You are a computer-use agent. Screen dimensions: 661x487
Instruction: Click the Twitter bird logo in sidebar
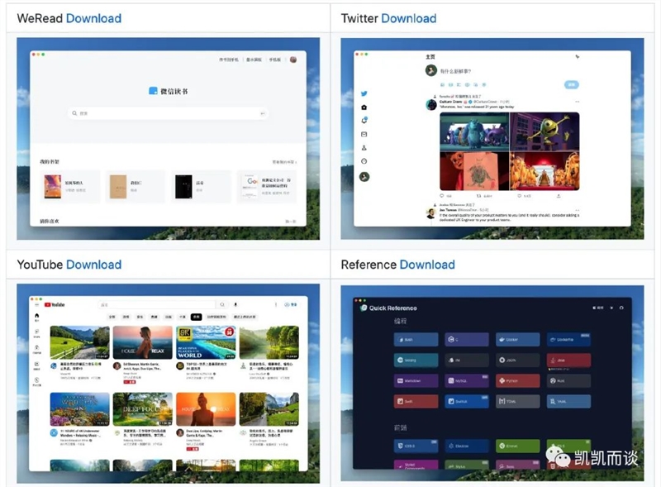coord(364,94)
